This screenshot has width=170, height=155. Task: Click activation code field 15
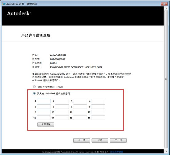click(x=80, y=118)
